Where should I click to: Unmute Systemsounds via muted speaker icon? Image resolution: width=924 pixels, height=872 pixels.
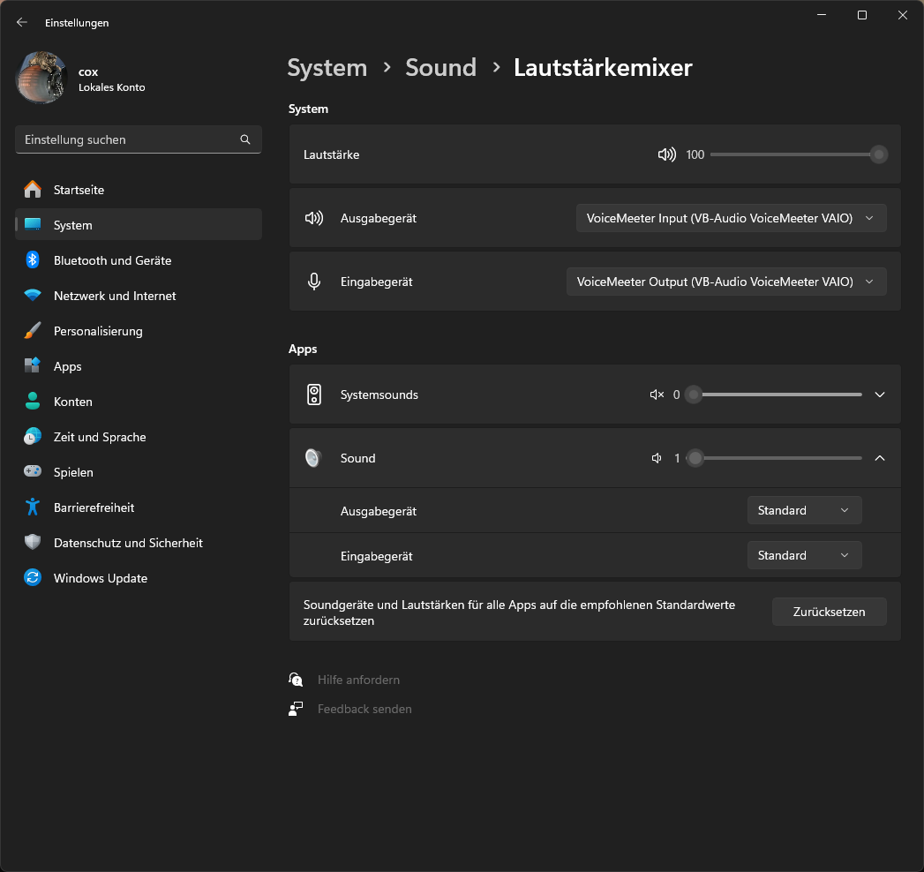[657, 395]
